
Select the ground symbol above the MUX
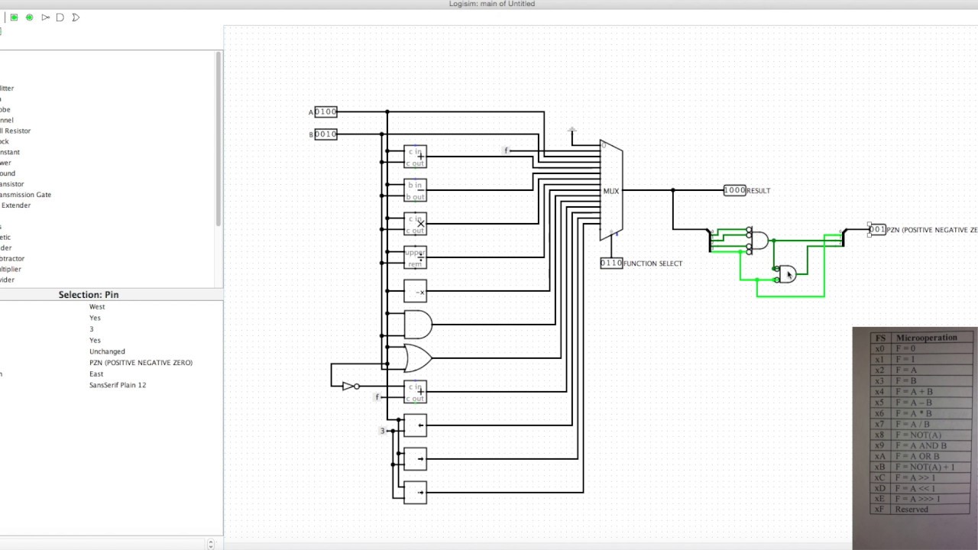(x=572, y=131)
